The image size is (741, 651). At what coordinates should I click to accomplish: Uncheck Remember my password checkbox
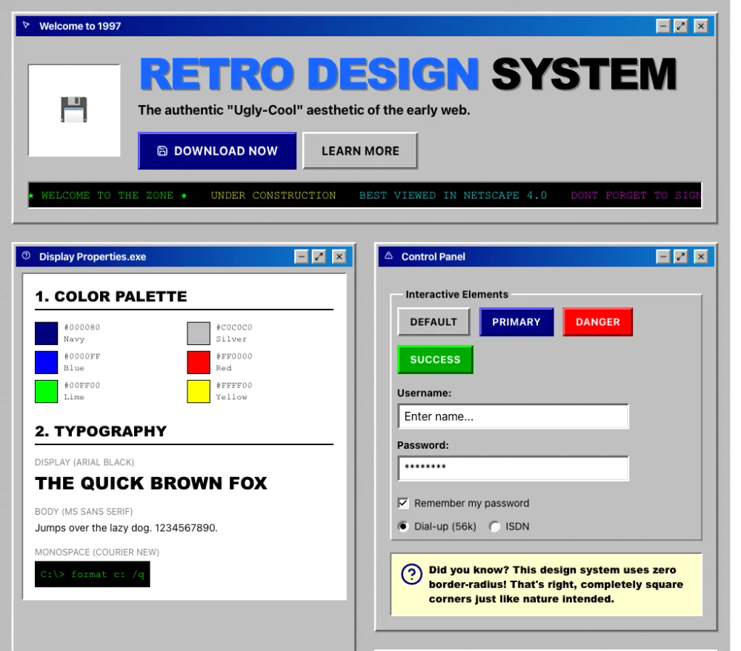tap(403, 503)
